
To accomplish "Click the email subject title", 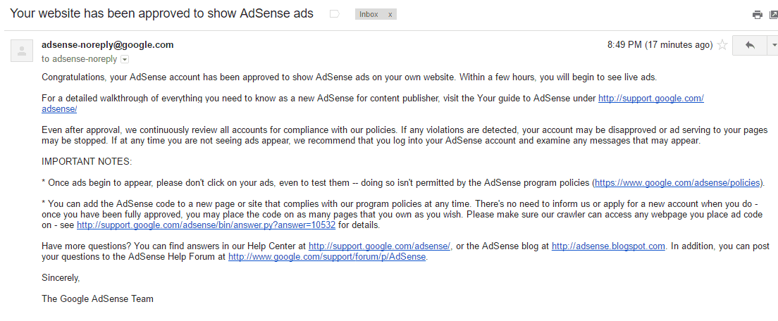I will click(x=162, y=13).
